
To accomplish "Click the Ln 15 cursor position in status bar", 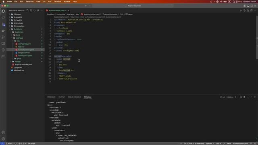I will point(194,143).
